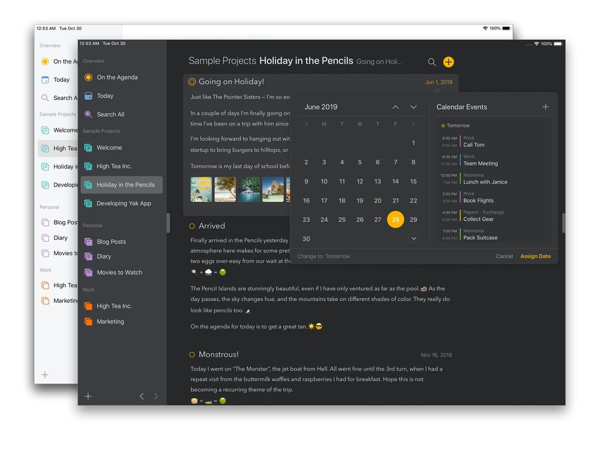Open search with the magnifier icon
Image resolution: width=599 pixels, height=449 pixels.
point(432,62)
